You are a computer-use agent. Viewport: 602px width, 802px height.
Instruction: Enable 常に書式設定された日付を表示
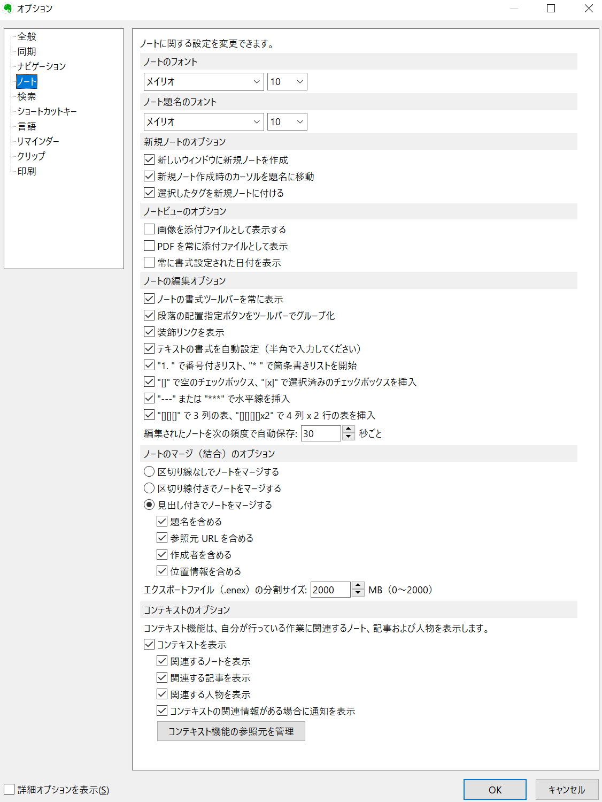pyautogui.click(x=149, y=262)
